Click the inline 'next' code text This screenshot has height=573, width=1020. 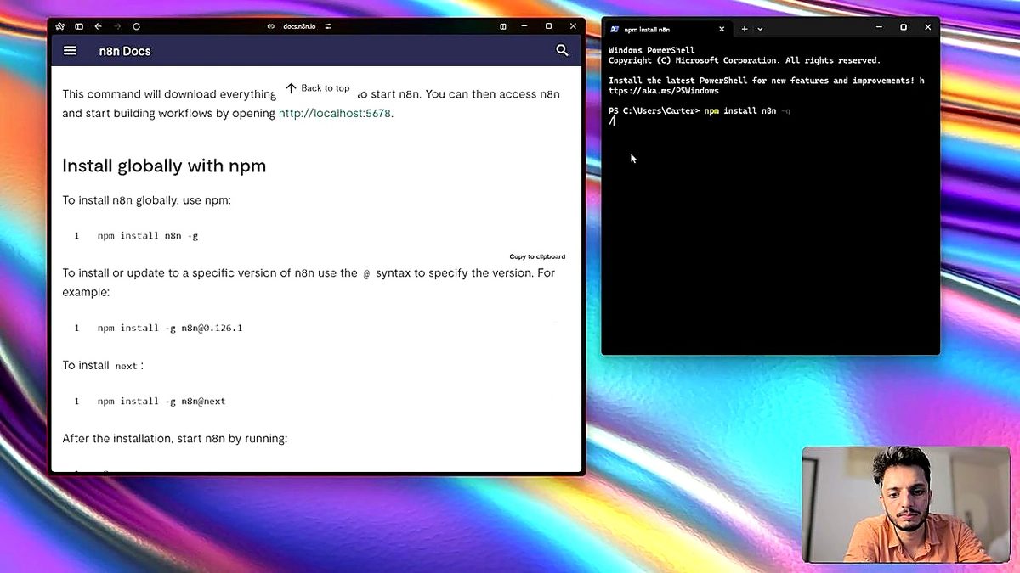point(126,366)
